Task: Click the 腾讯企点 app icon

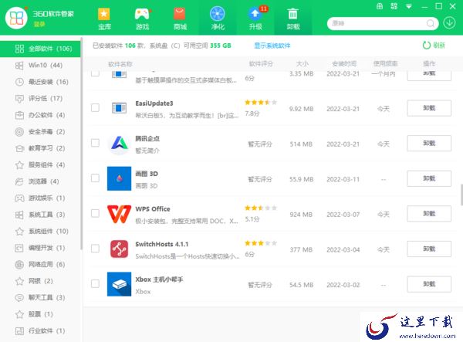Action: click(119, 144)
